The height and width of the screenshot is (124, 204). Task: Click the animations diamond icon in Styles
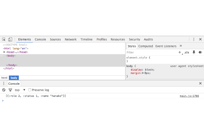point(200,52)
